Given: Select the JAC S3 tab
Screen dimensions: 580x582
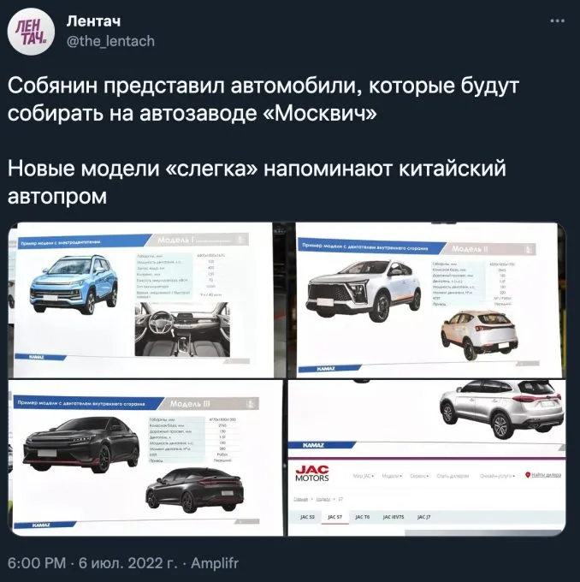Looking at the screenshot, I should click(x=307, y=517).
